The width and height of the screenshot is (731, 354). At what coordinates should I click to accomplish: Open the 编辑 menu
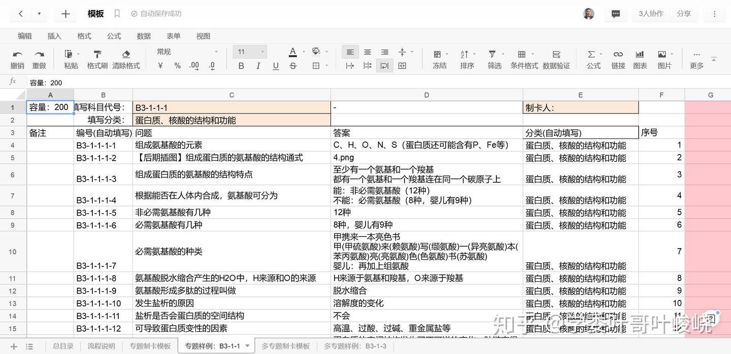[x=25, y=36]
